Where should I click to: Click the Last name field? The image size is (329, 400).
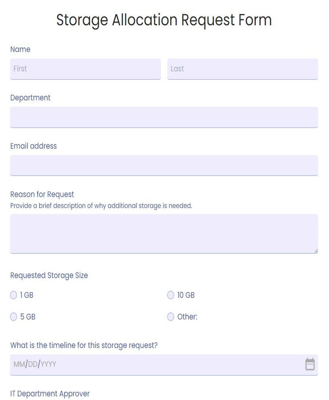pyautogui.click(x=242, y=69)
